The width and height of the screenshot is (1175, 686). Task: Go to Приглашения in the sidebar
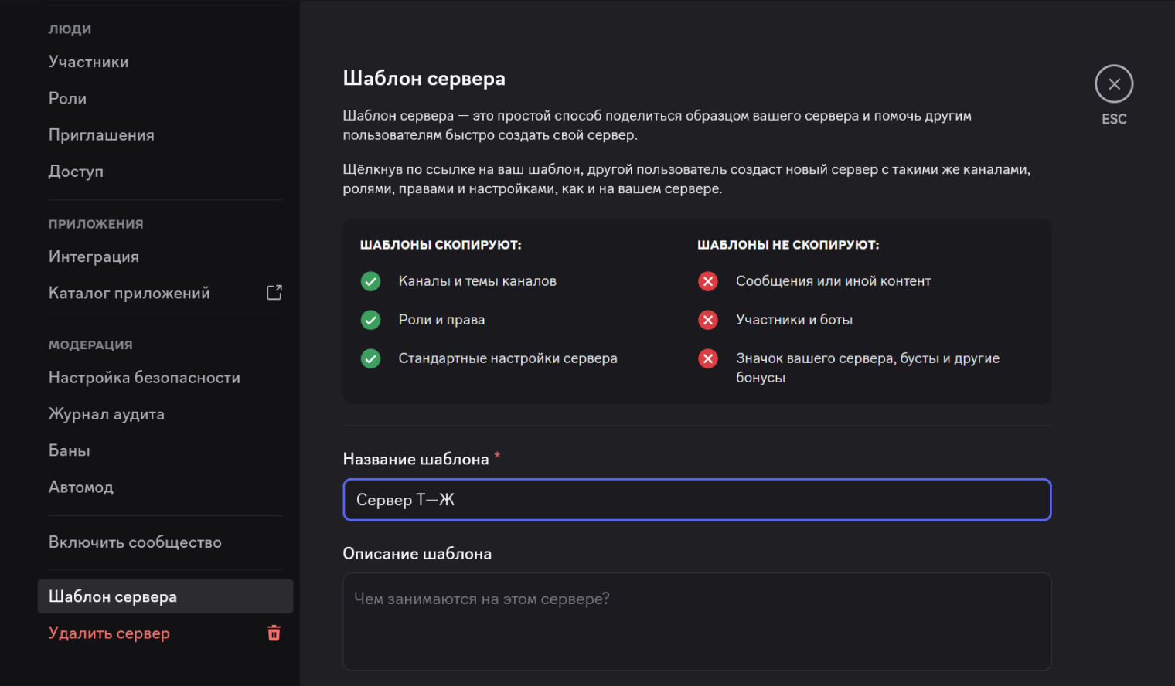click(x=101, y=135)
